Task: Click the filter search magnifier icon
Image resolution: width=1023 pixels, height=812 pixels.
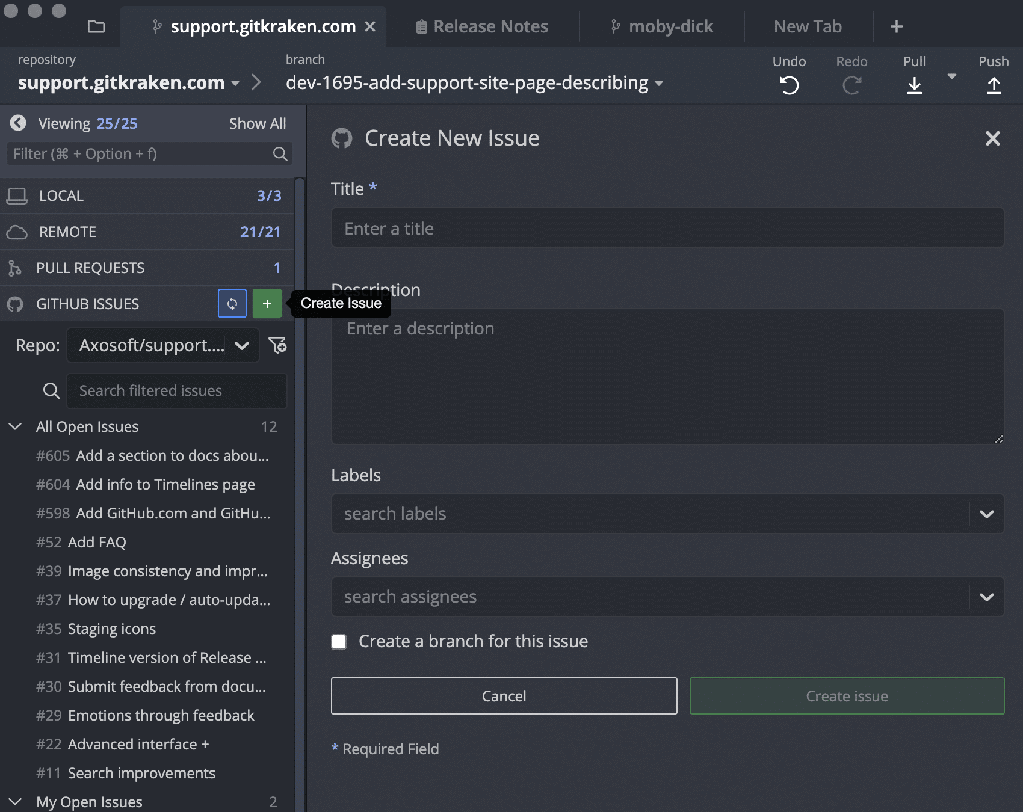Action: (280, 154)
